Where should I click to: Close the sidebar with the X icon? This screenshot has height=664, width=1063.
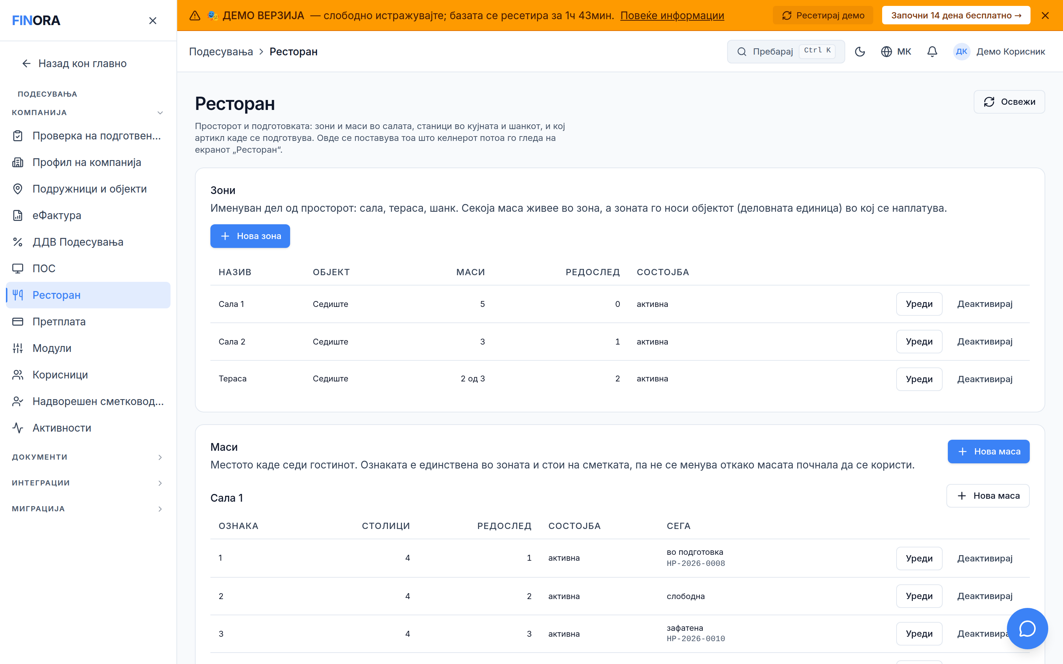152,21
